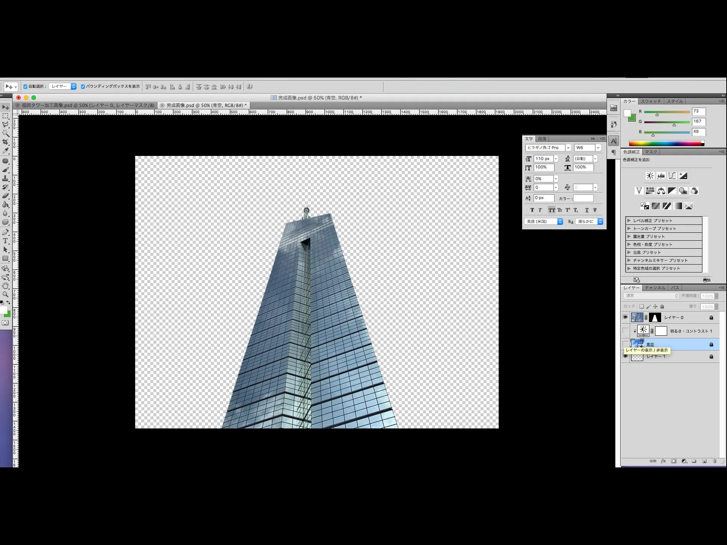Image resolution: width=727 pixels, height=545 pixels.
Task: Open the font family ヒラギノ角ゴ Pro dropdown
Action: 568,148
